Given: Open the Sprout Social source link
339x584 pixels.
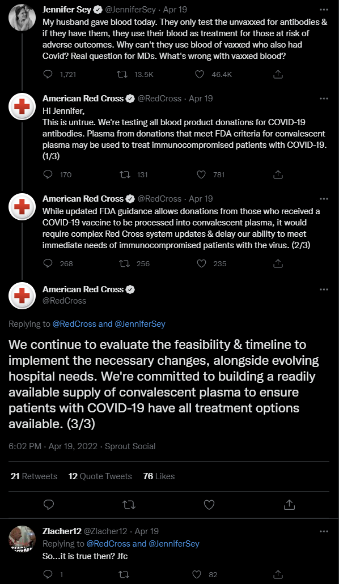Looking at the screenshot, I should click(x=130, y=446).
